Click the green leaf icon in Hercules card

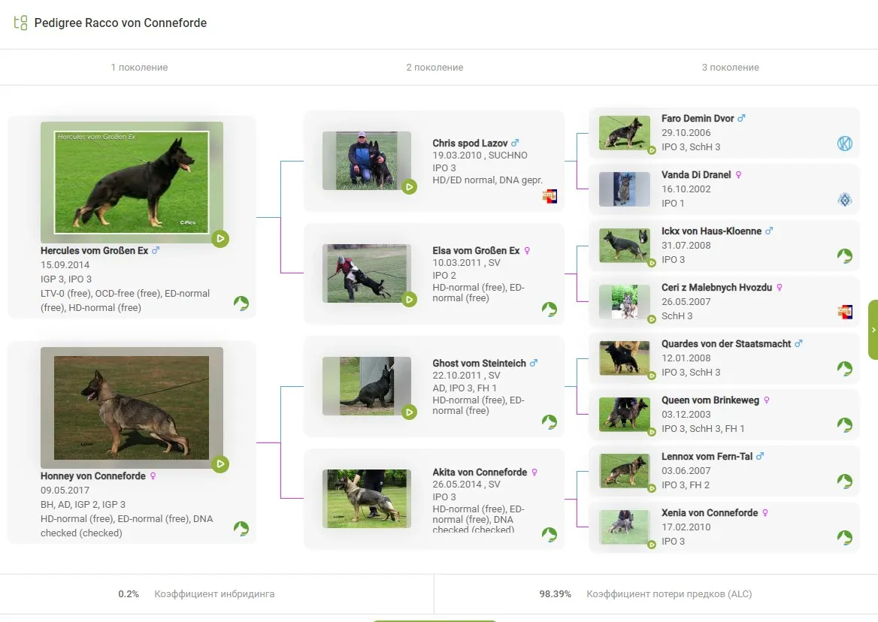241,303
